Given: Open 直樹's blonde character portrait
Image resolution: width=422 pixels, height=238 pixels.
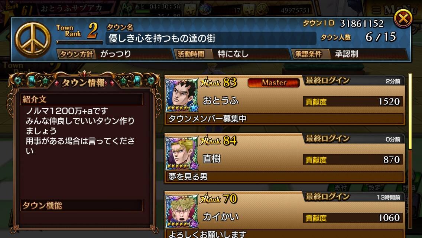Looking at the screenshot, I should [x=182, y=153].
